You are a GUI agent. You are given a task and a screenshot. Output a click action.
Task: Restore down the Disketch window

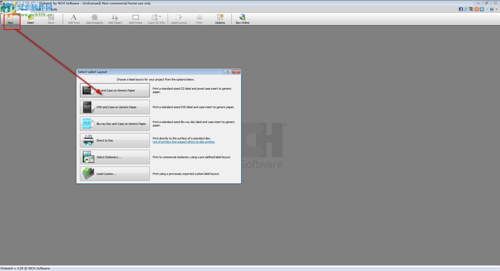(486, 3)
